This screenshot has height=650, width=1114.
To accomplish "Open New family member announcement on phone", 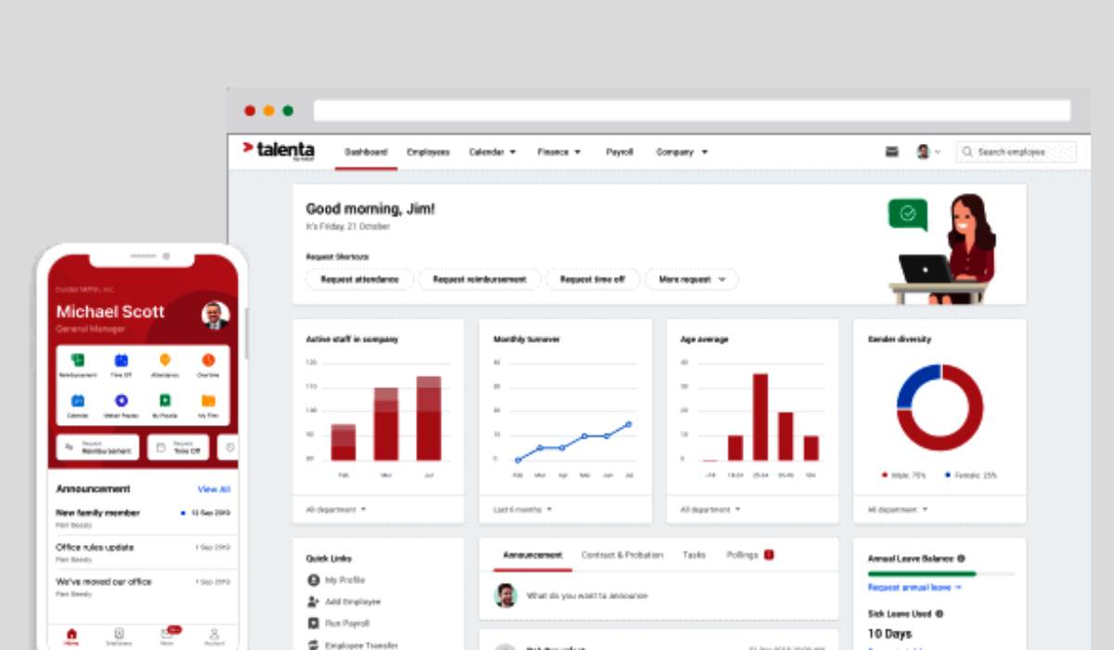I will (x=143, y=516).
